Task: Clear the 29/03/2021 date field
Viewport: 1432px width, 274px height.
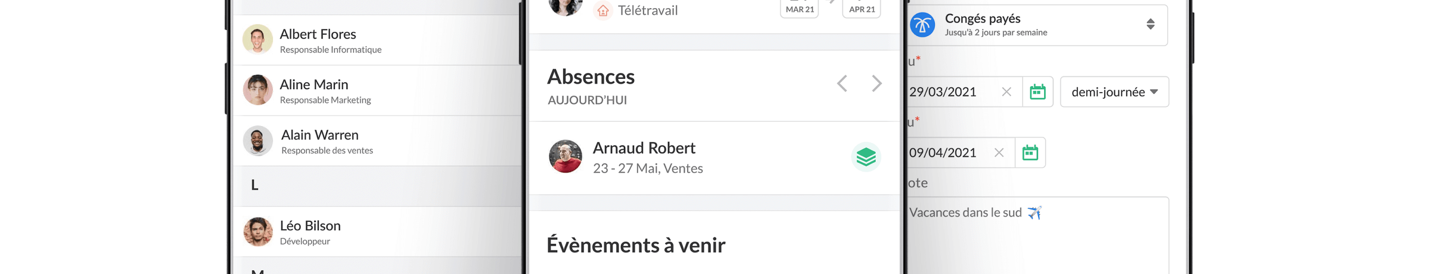Action: [1006, 92]
